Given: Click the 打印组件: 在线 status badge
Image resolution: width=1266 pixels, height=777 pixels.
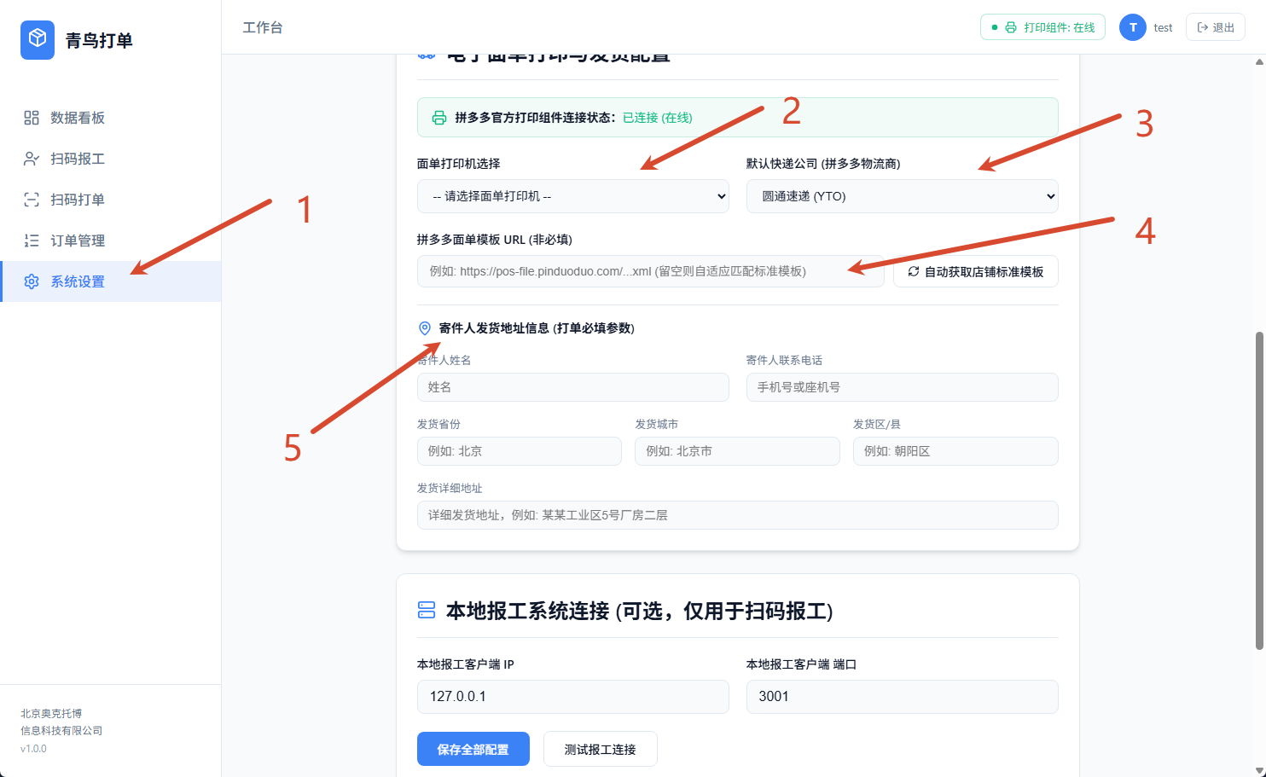Looking at the screenshot, I should (1042, 27).
